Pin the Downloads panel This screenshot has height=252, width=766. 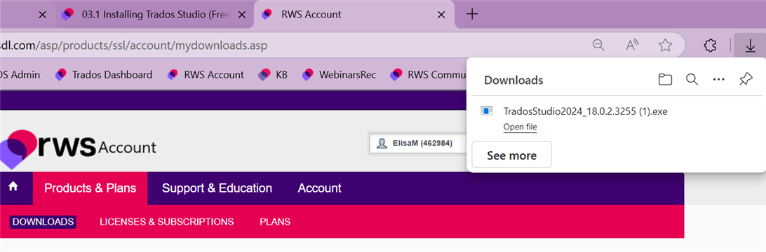pyautogui.click(x=746, y=80)
